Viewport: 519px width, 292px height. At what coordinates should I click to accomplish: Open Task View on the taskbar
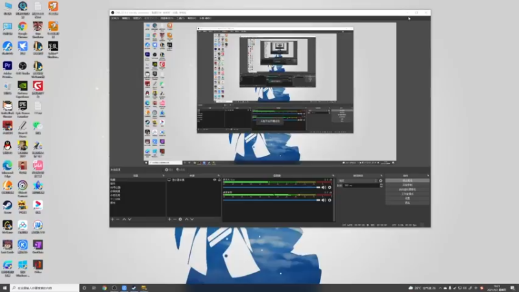point(94,288)
